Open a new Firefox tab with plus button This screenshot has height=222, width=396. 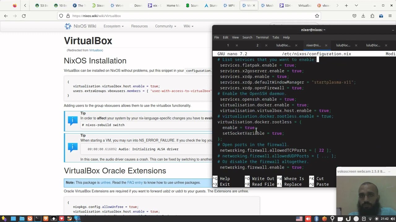(346, 6)
